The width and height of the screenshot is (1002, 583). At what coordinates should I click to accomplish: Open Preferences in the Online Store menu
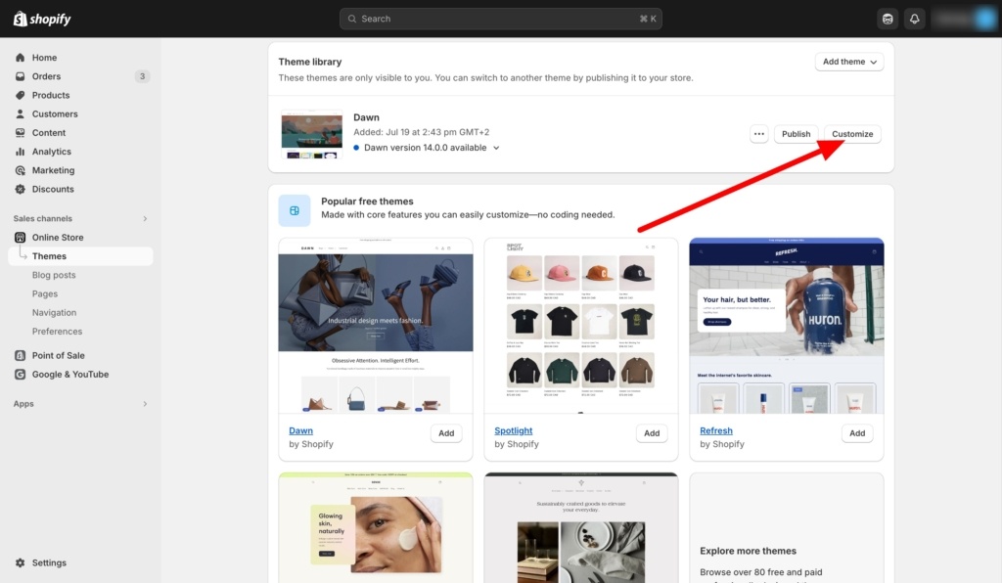[57, 331]
